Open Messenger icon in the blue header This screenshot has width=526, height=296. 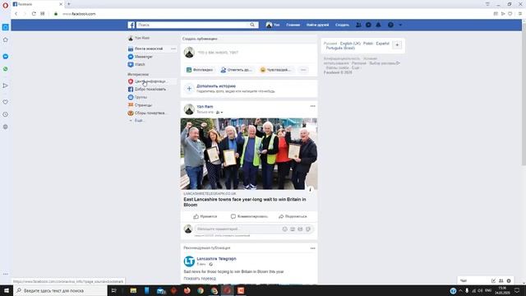coord(368,25)
